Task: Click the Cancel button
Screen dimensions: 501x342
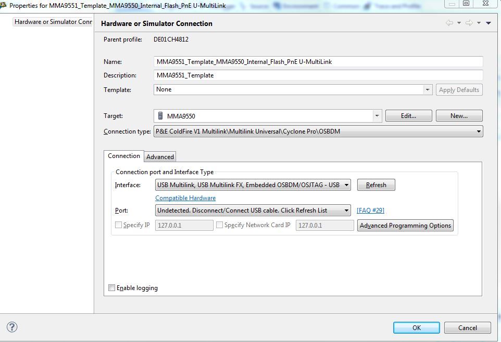Action: click(468, 327)
